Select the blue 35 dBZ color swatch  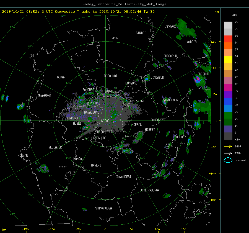(x=228, y=101)
